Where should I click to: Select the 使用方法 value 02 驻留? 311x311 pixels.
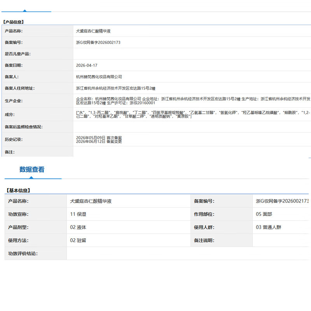pos(78,240)
